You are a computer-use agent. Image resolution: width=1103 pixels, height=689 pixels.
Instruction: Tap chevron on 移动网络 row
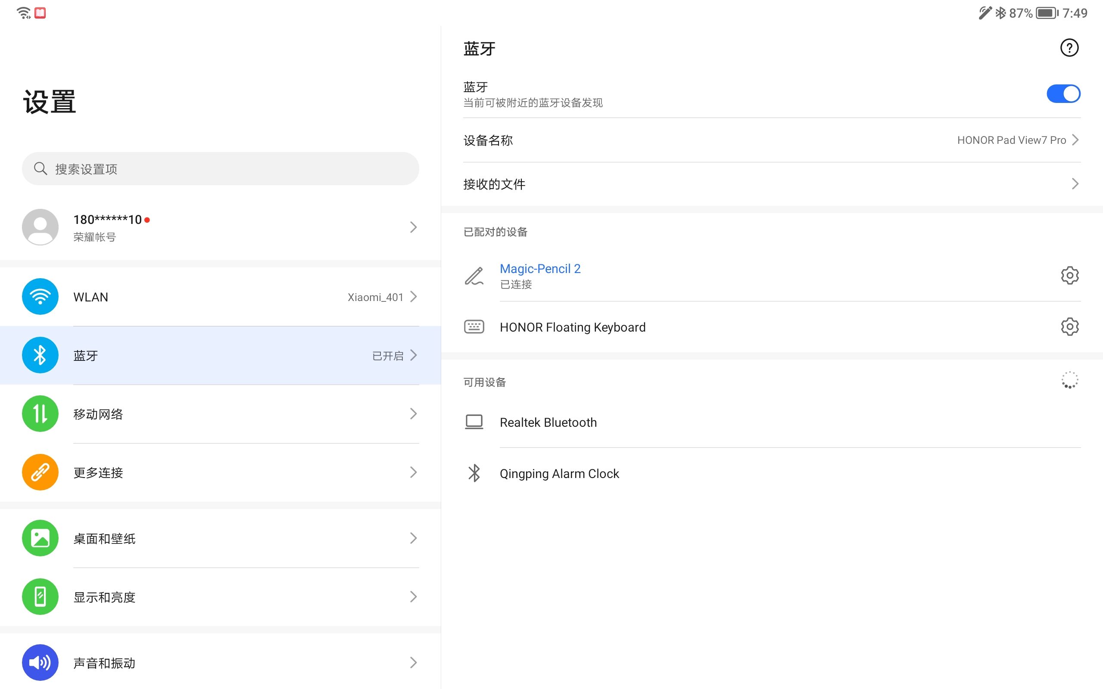click(413, 414)
